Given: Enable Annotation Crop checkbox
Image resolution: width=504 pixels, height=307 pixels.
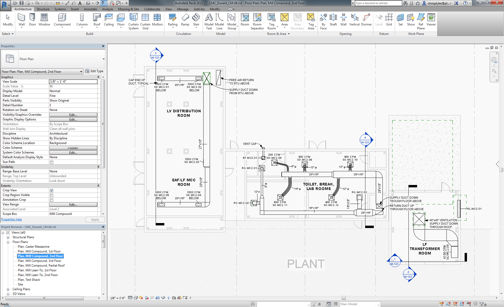Looking at the screenshot, I should [x=51, y=200].
